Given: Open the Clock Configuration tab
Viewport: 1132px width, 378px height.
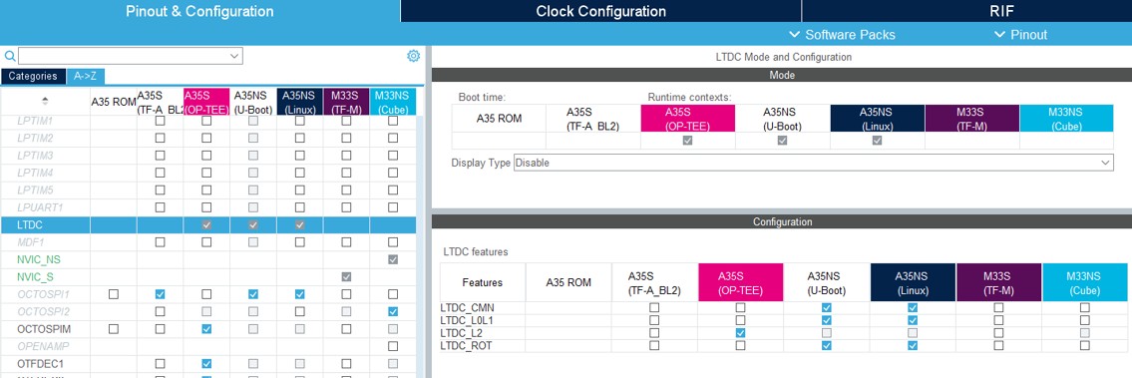Looking at the screenshot, I should pyautogui.click(x=600, y=11).
